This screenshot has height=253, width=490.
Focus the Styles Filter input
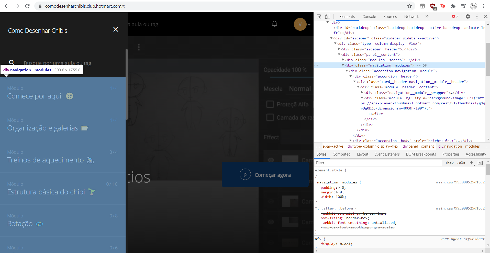click(x=378, y=163)
